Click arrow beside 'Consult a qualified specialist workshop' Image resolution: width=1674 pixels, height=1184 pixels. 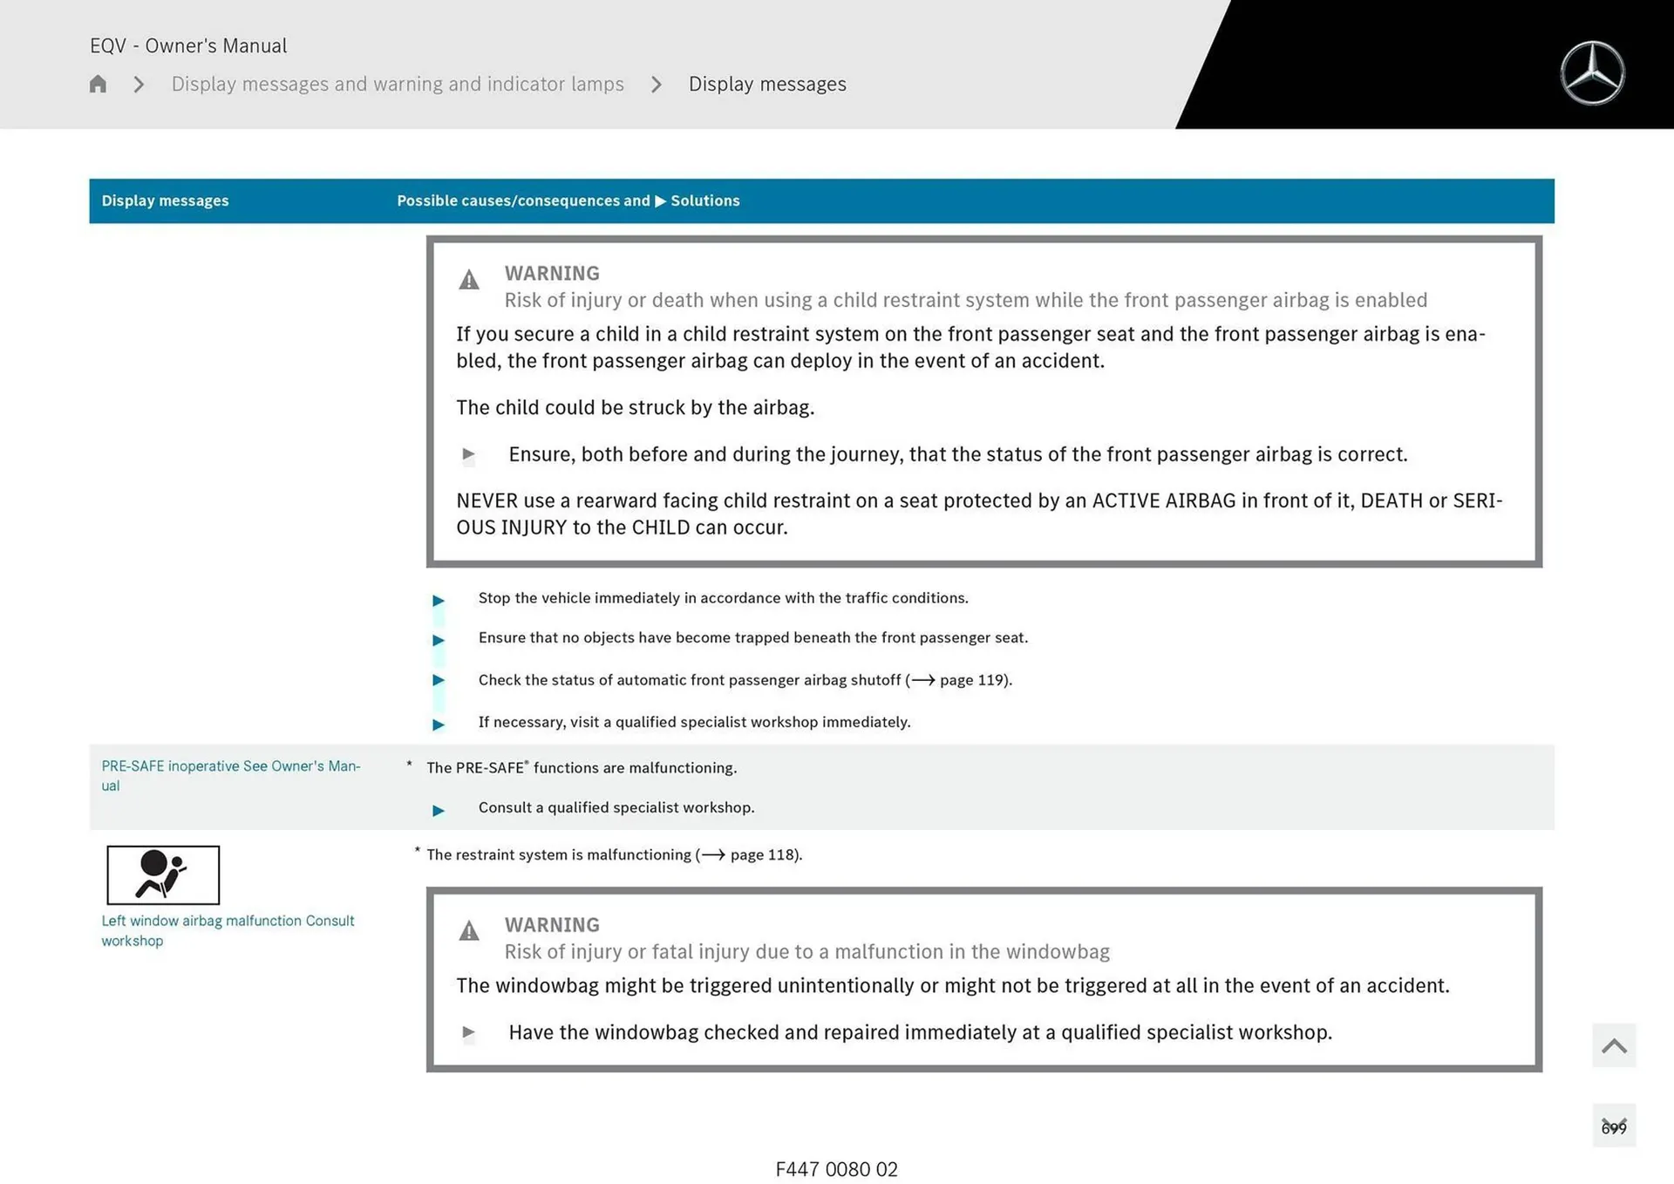(439, 810)
